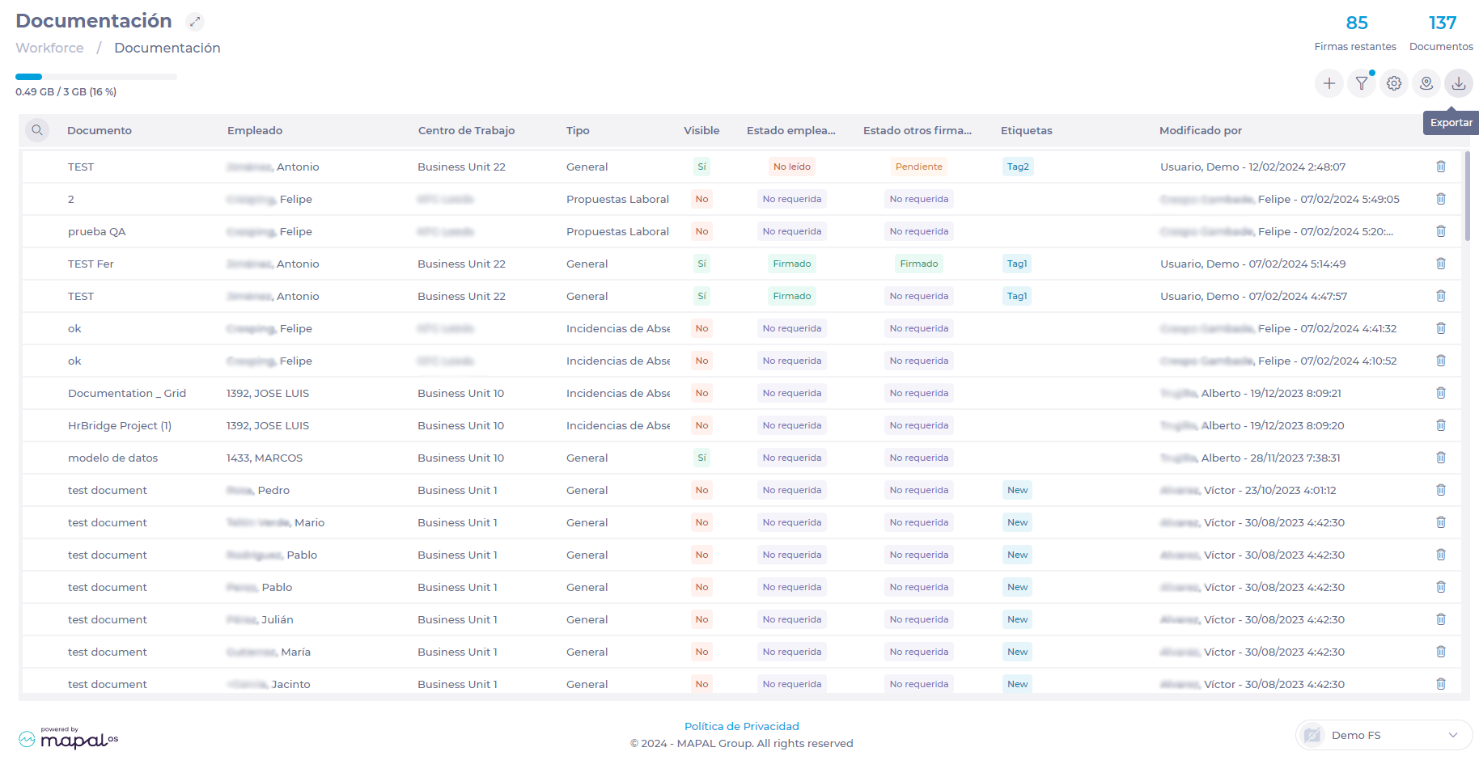Open the gear settings icon

[1394, 83]
